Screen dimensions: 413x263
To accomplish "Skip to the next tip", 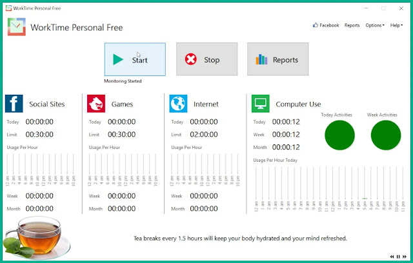I will pos(405,257).
